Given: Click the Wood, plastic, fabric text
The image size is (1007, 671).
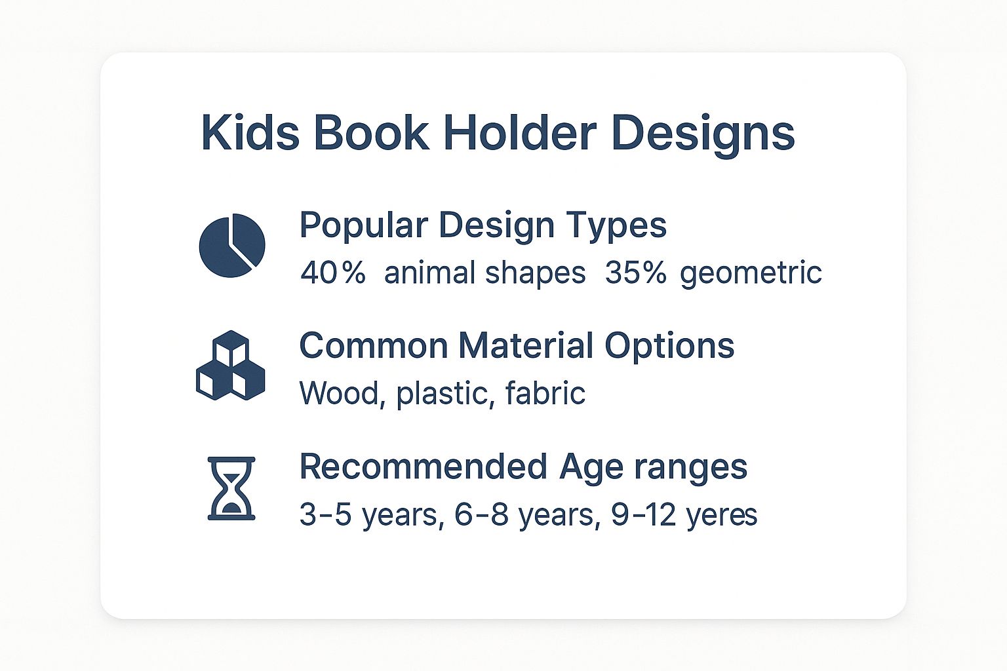Looking at the screenshot, I should (x=443, y=394).
